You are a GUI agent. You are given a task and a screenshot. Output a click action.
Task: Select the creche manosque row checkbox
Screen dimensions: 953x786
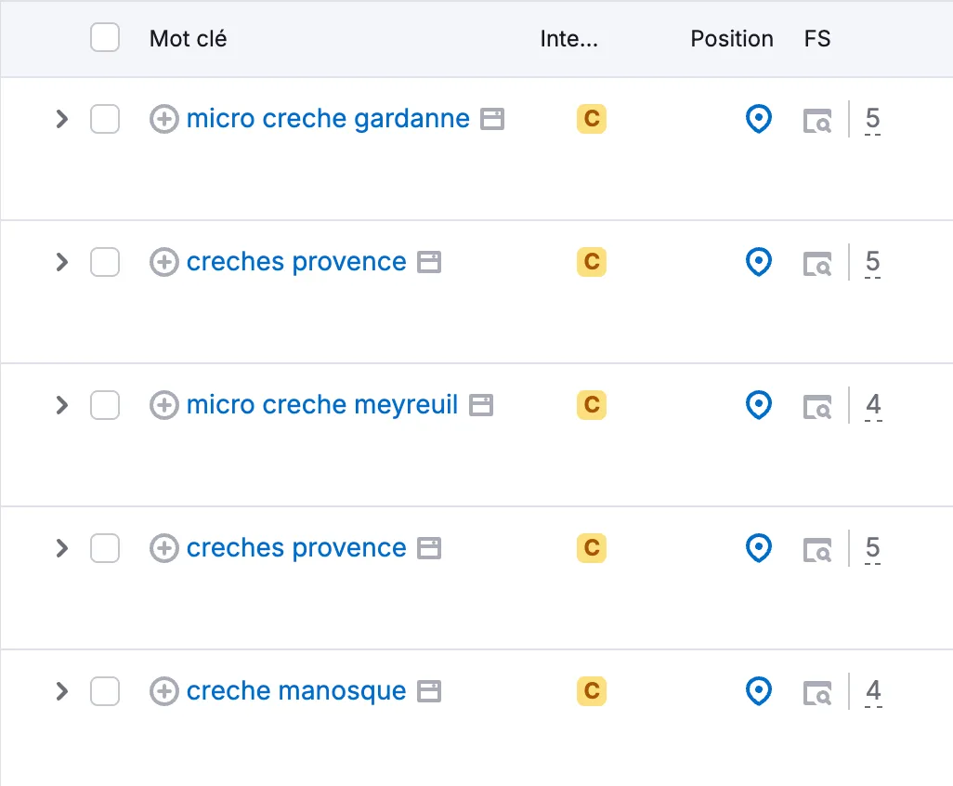pos(105,691)
